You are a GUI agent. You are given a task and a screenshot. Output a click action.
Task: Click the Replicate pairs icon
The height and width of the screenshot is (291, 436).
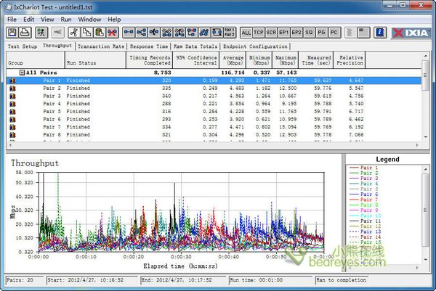[167, 33]
